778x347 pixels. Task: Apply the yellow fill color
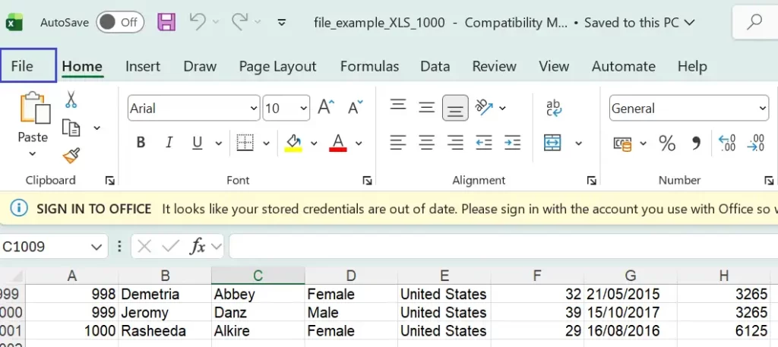(x=293, y=143)
